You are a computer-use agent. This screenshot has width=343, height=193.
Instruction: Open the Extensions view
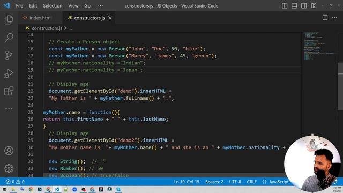[9, 91]
